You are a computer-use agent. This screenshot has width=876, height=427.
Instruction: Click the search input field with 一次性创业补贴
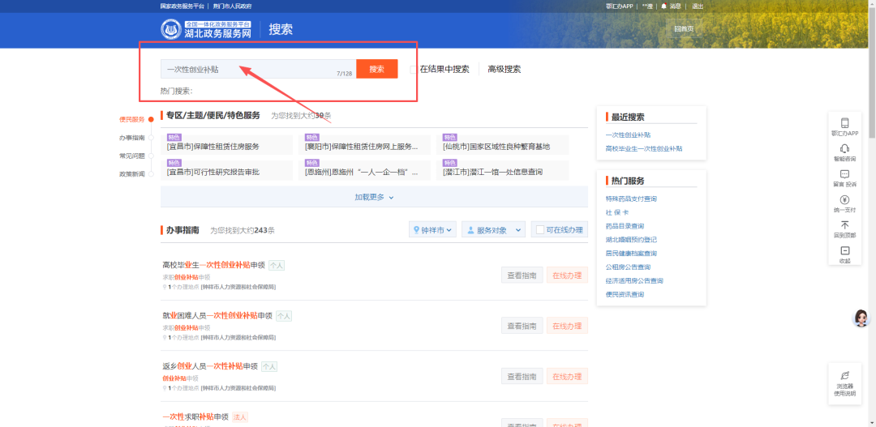pos(258,69)
